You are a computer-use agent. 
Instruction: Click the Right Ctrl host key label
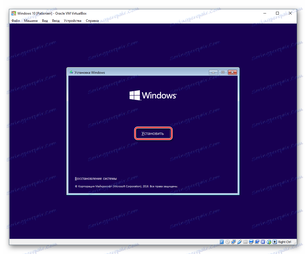coord(284,242)
